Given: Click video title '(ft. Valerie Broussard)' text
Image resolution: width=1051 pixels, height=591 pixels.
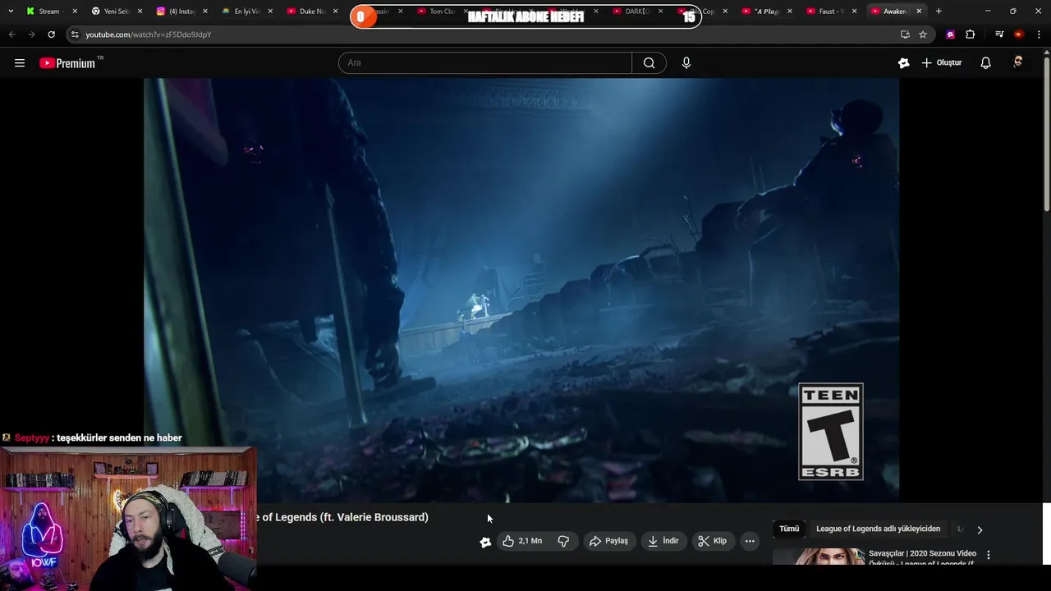Looking at the screenshot, I should click(374, 517).
